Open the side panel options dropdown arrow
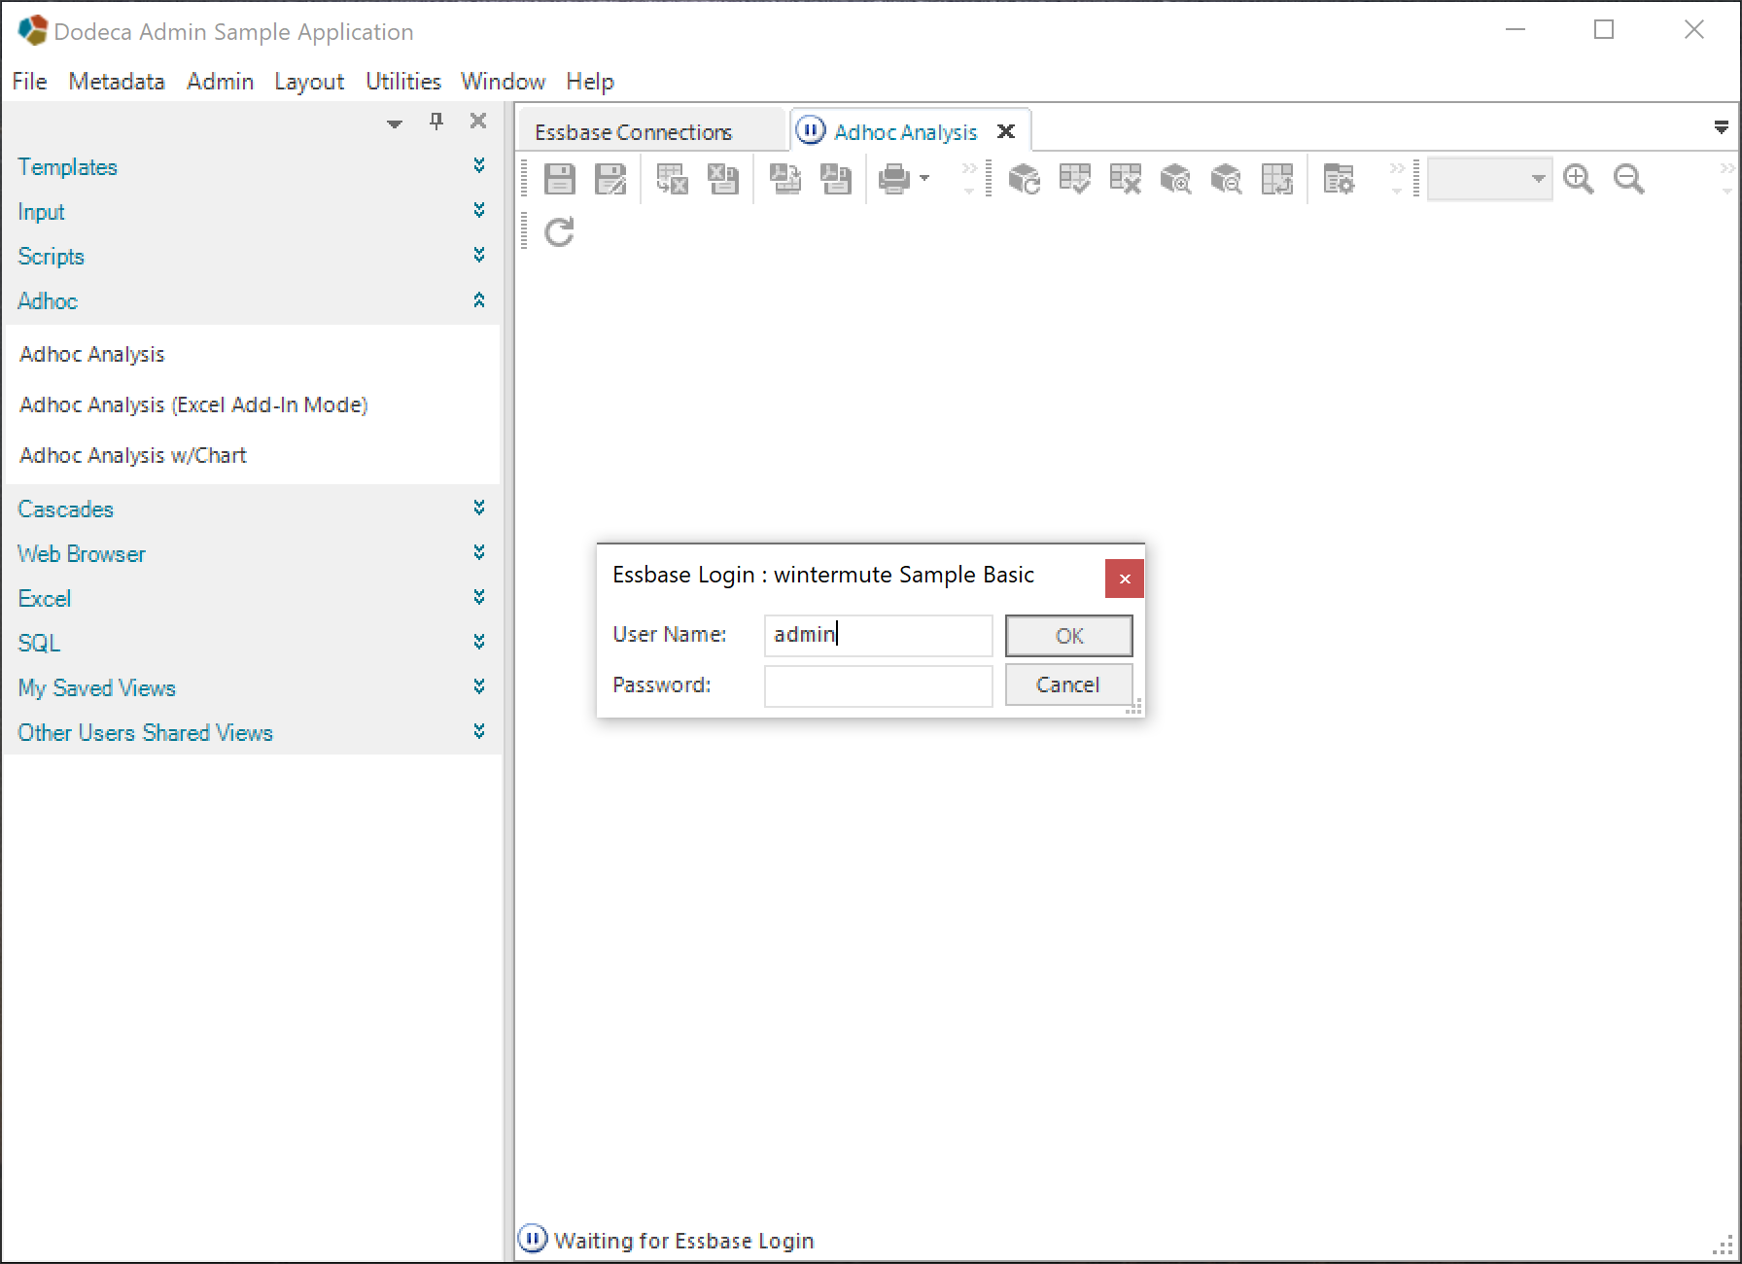The width and height of the screenshot is (1742, 1264). pos(395,123)
